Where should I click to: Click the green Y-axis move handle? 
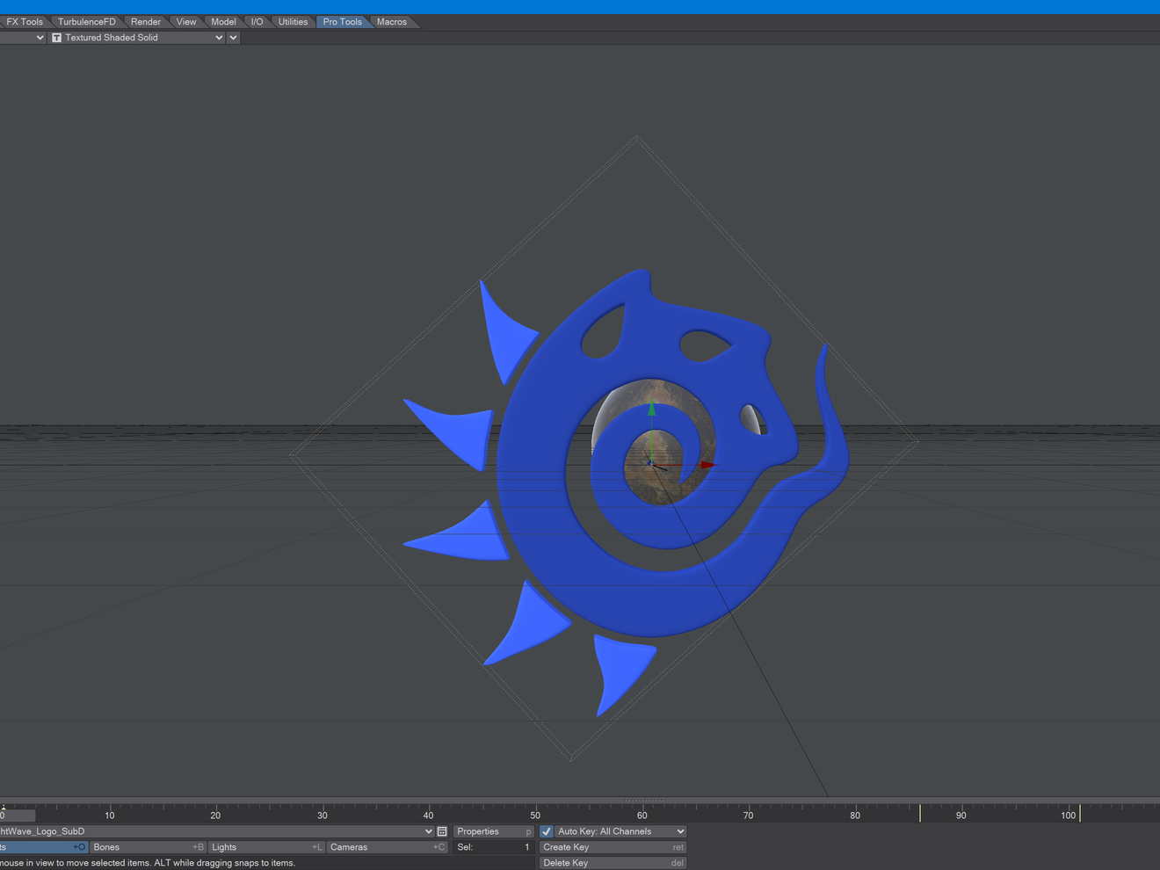651,409
